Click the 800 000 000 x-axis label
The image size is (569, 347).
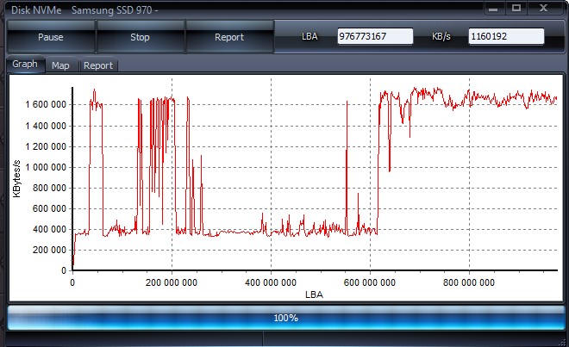(469, 282)
